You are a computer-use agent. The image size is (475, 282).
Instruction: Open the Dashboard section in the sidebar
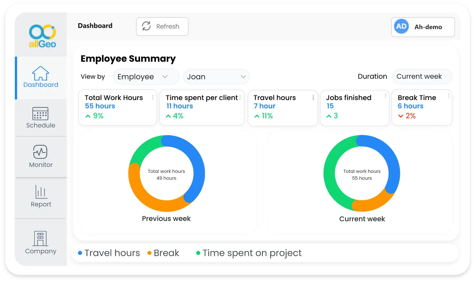(40, 78)
